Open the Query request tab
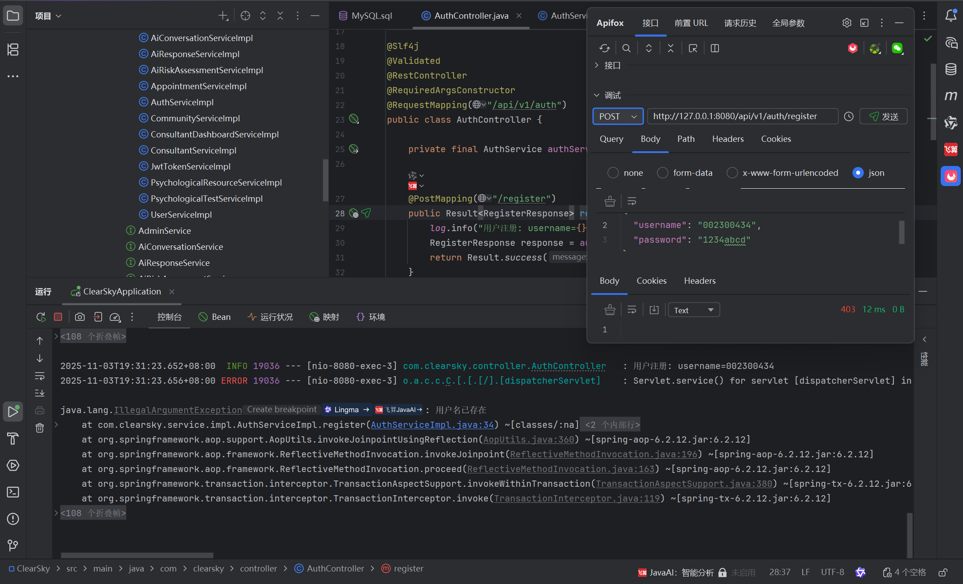 click(x=611, y=139)
